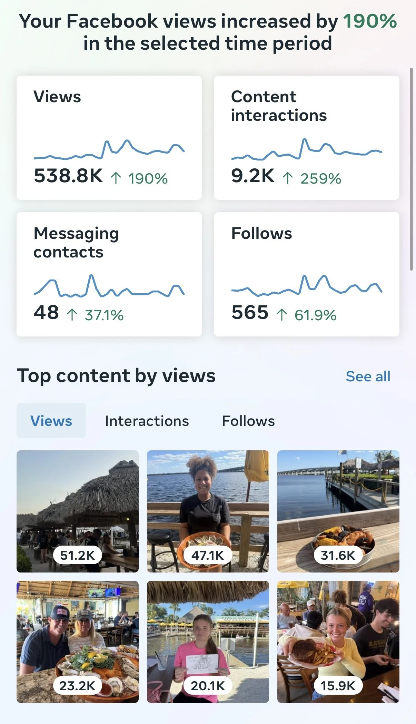Click the See all link

[368, 376]
